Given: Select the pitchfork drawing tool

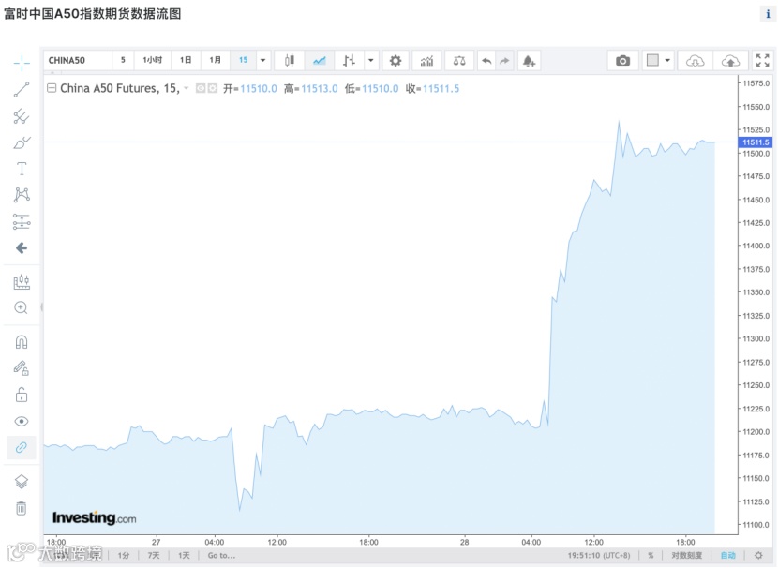Looking at the screenshot, I should pos(22,116).
